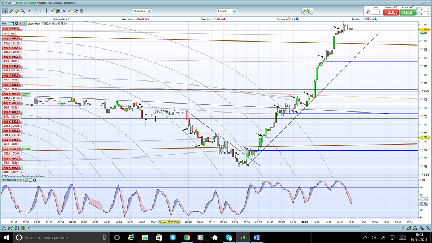Select the vertical line tool
Screen dimensions: 432x243
click(46, 11)
